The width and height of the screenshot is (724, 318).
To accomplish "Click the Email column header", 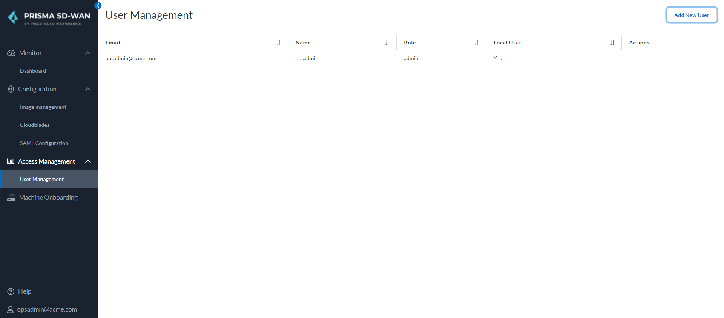I will tap(113, 43).
